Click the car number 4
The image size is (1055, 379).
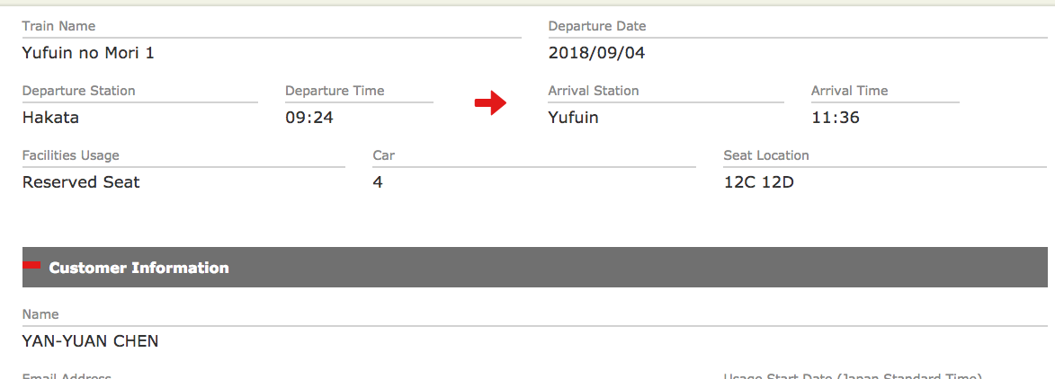pos(378,182)
